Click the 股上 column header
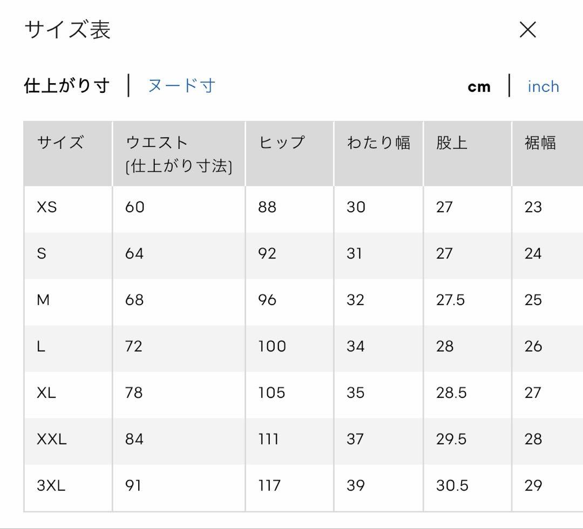 452,143
